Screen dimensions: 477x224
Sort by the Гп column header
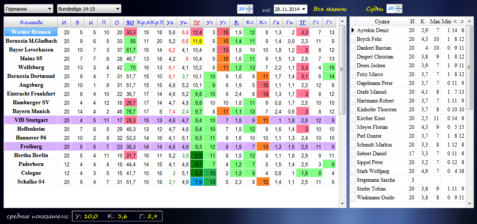click(290, 22)
